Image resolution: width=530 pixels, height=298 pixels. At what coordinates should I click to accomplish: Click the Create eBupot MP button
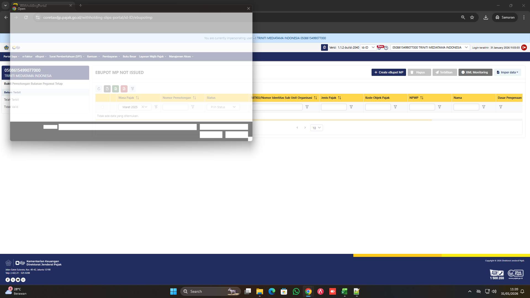(x=389, y=72)
